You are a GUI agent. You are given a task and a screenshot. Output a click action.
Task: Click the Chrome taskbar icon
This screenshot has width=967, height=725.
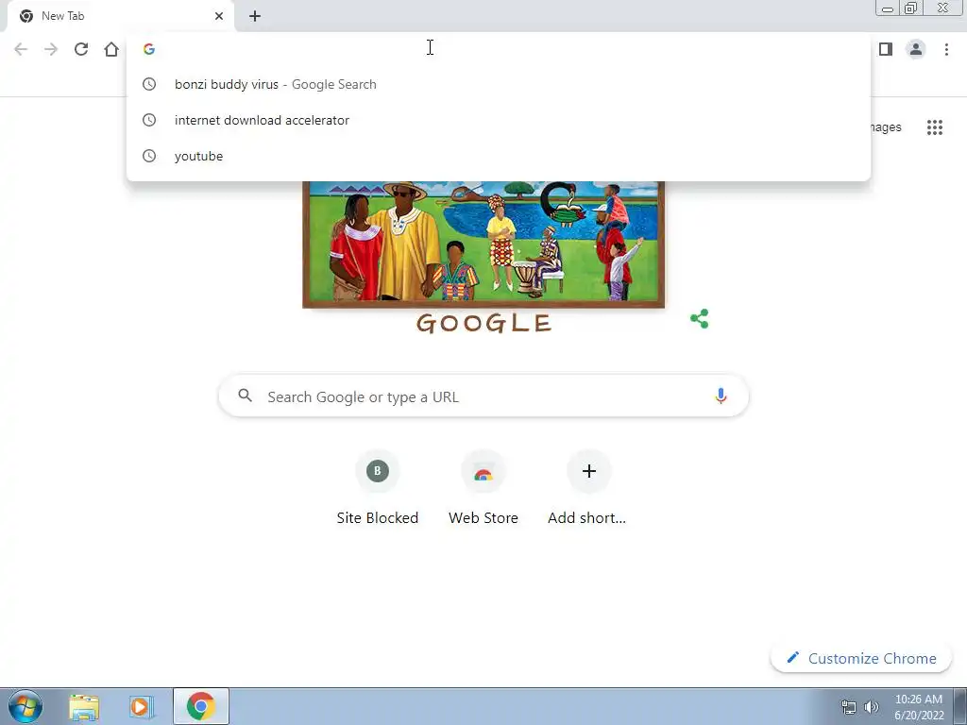point(201,706)
